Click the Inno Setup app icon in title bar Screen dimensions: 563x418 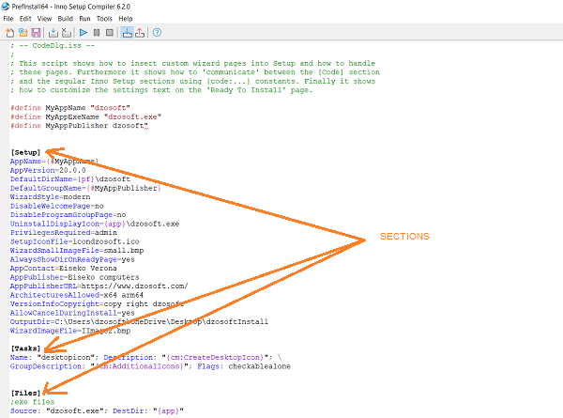pyautogui.click(x=6, y=7)
